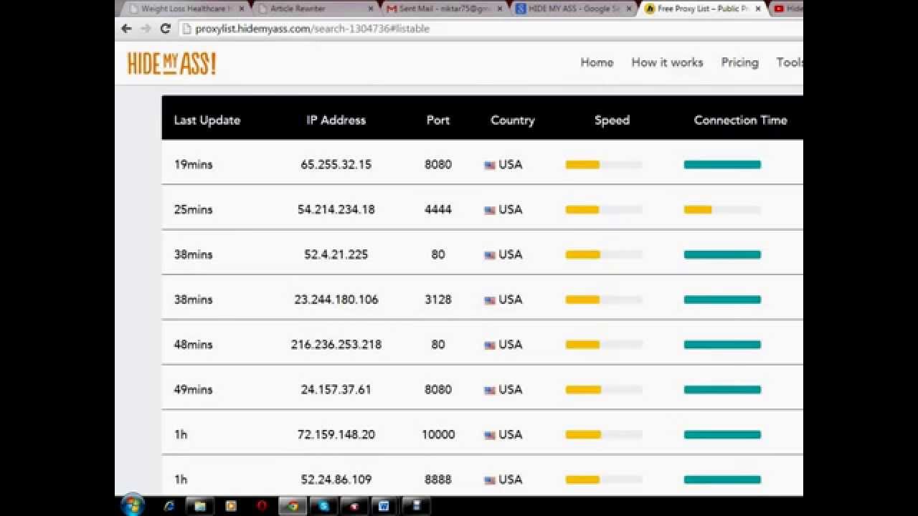This screenshot has width=918, height=516.
Task: Open the Home navigation link
Action: click(x=597, y=62)
